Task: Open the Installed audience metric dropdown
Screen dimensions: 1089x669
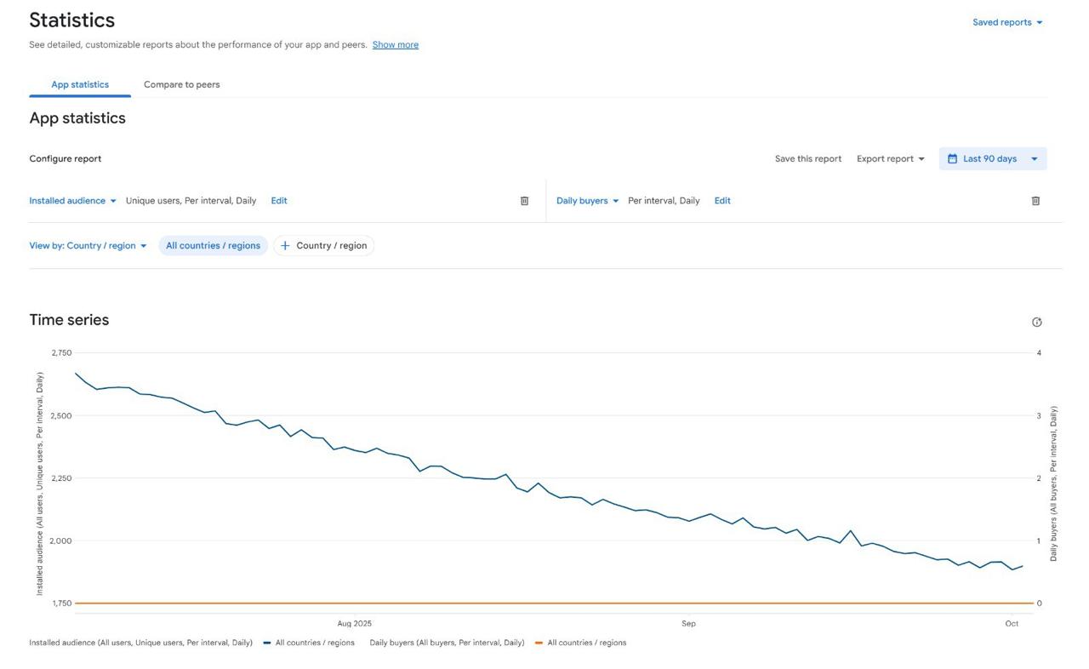Action: (x=72, y=201)
